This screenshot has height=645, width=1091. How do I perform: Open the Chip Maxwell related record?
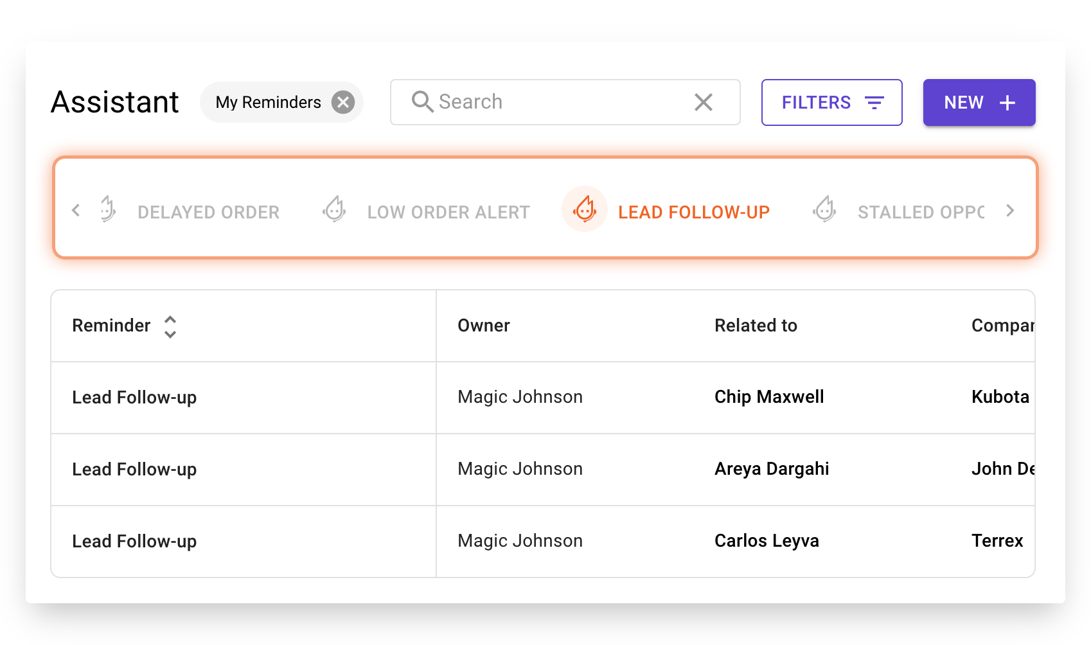coord(768,397)
